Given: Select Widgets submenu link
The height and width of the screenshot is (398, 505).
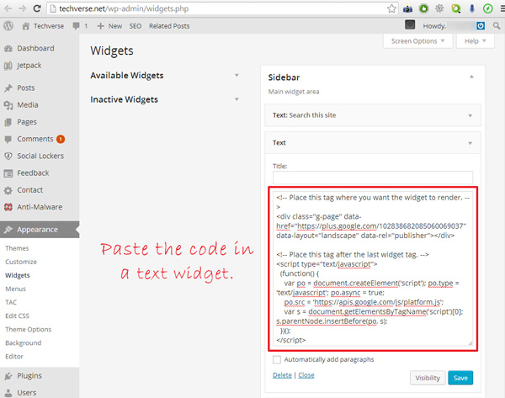Looking at the screenshot, I should 18,275.
